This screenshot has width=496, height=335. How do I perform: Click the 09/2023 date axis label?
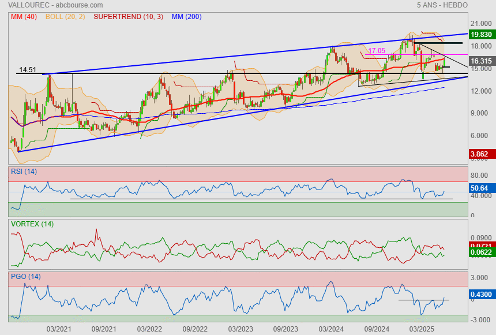(x=285, y=329)
